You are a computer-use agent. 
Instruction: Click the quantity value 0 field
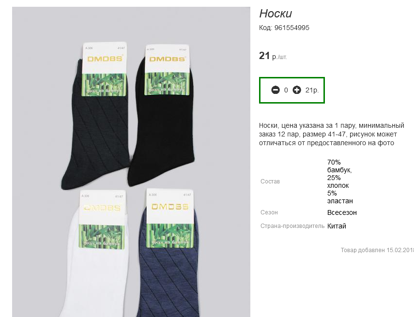tap(286, 91)
